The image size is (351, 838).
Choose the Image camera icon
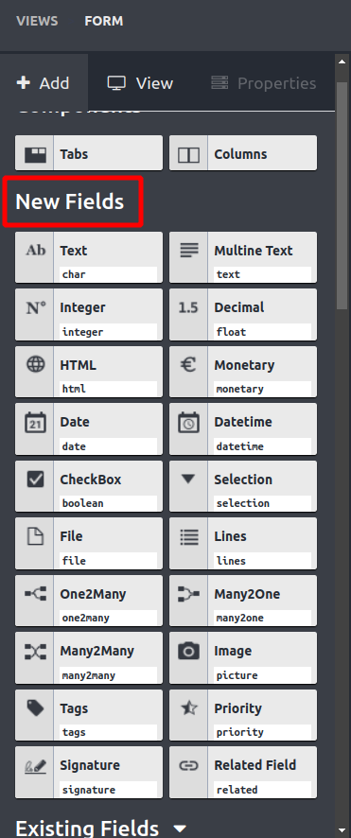click(188, 651)
